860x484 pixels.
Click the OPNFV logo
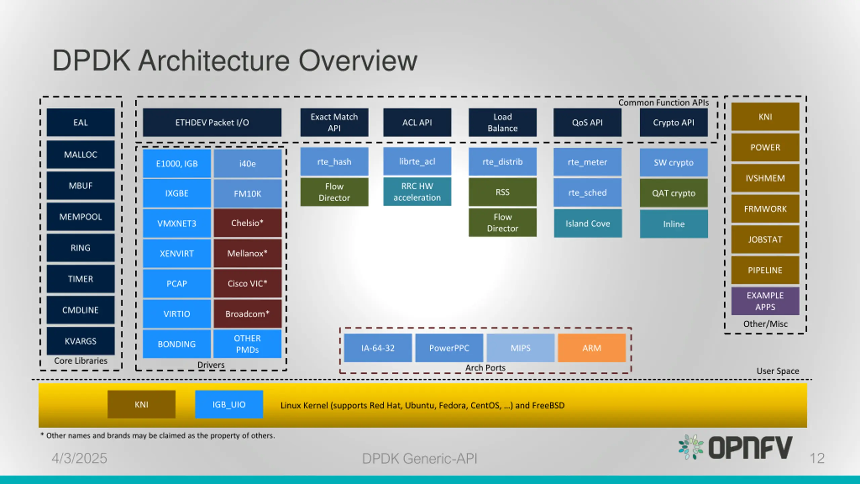pos(735,447)
